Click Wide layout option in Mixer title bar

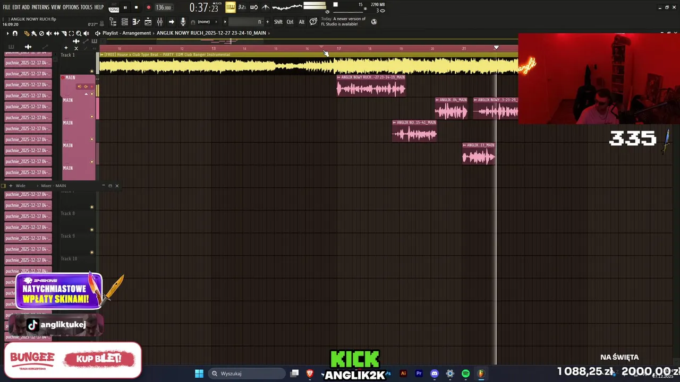[x=20, y=186]
